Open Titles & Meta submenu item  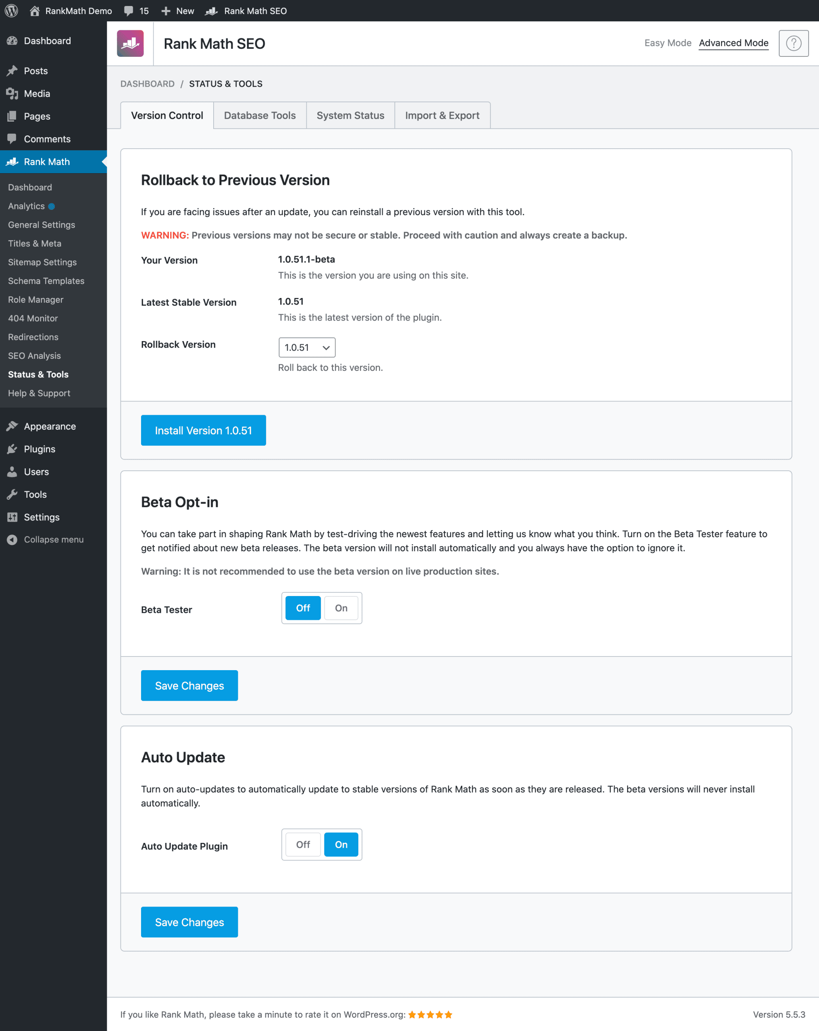[35, 243]
